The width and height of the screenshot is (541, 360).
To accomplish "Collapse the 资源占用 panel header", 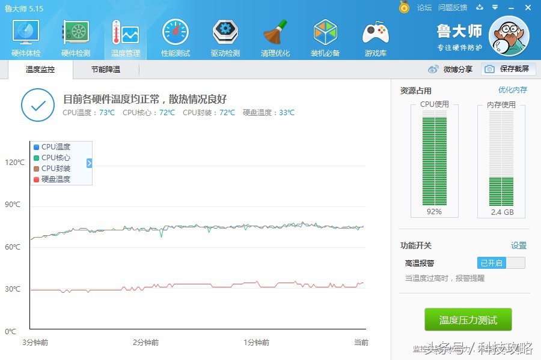I will (415, 91).
